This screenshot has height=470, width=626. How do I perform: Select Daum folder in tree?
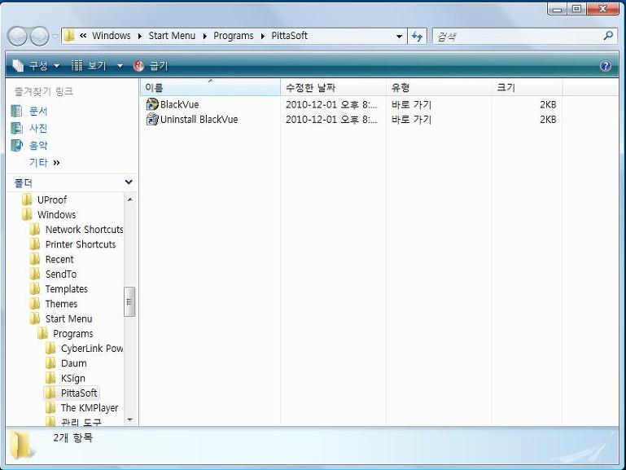tap(73, 363)
